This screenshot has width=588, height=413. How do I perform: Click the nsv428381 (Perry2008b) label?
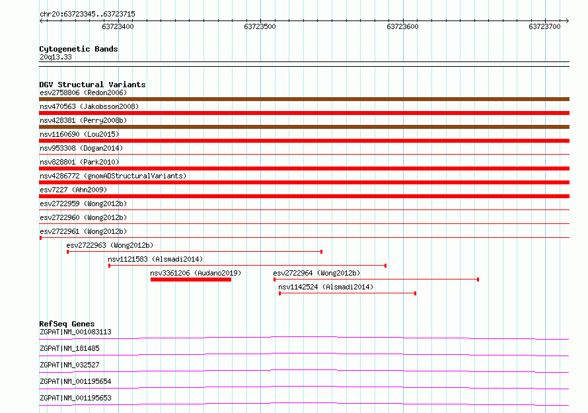[83, 120]
